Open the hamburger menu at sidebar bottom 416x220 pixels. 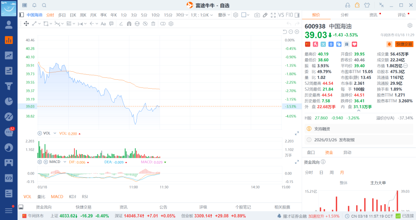(x=9, y=210)
